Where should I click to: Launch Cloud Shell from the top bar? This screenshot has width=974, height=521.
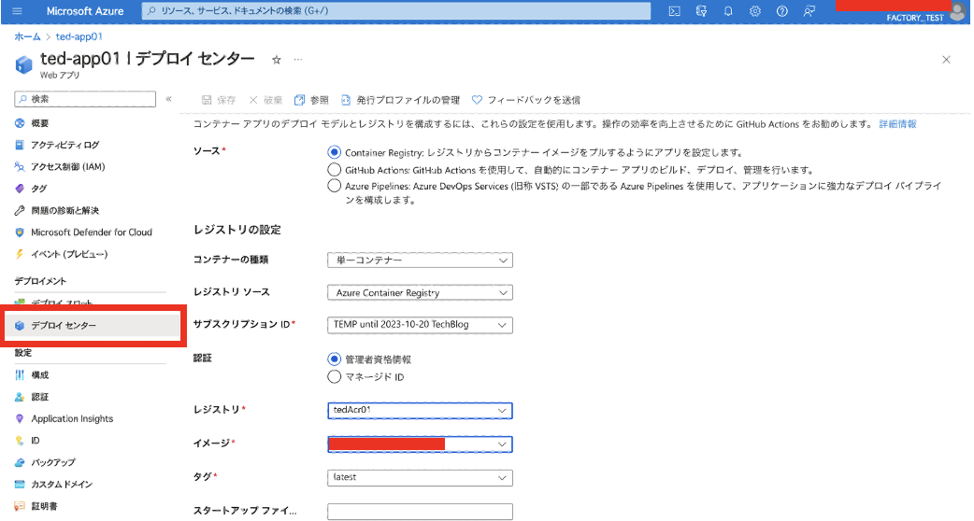pyautogui.click(x=674, y=11)
